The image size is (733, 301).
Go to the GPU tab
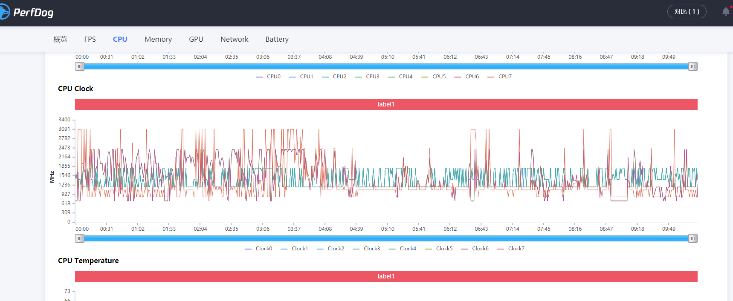[x=196, y=39]
